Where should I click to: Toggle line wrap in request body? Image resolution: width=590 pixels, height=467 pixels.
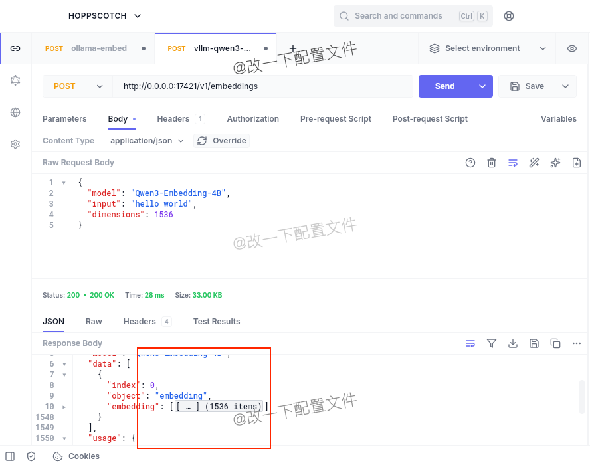pos(513,163)
